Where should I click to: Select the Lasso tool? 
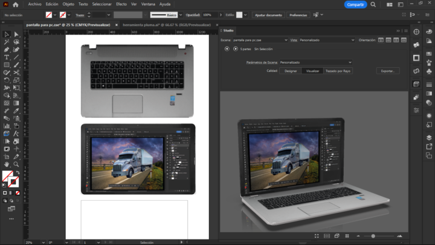point(16,42)
